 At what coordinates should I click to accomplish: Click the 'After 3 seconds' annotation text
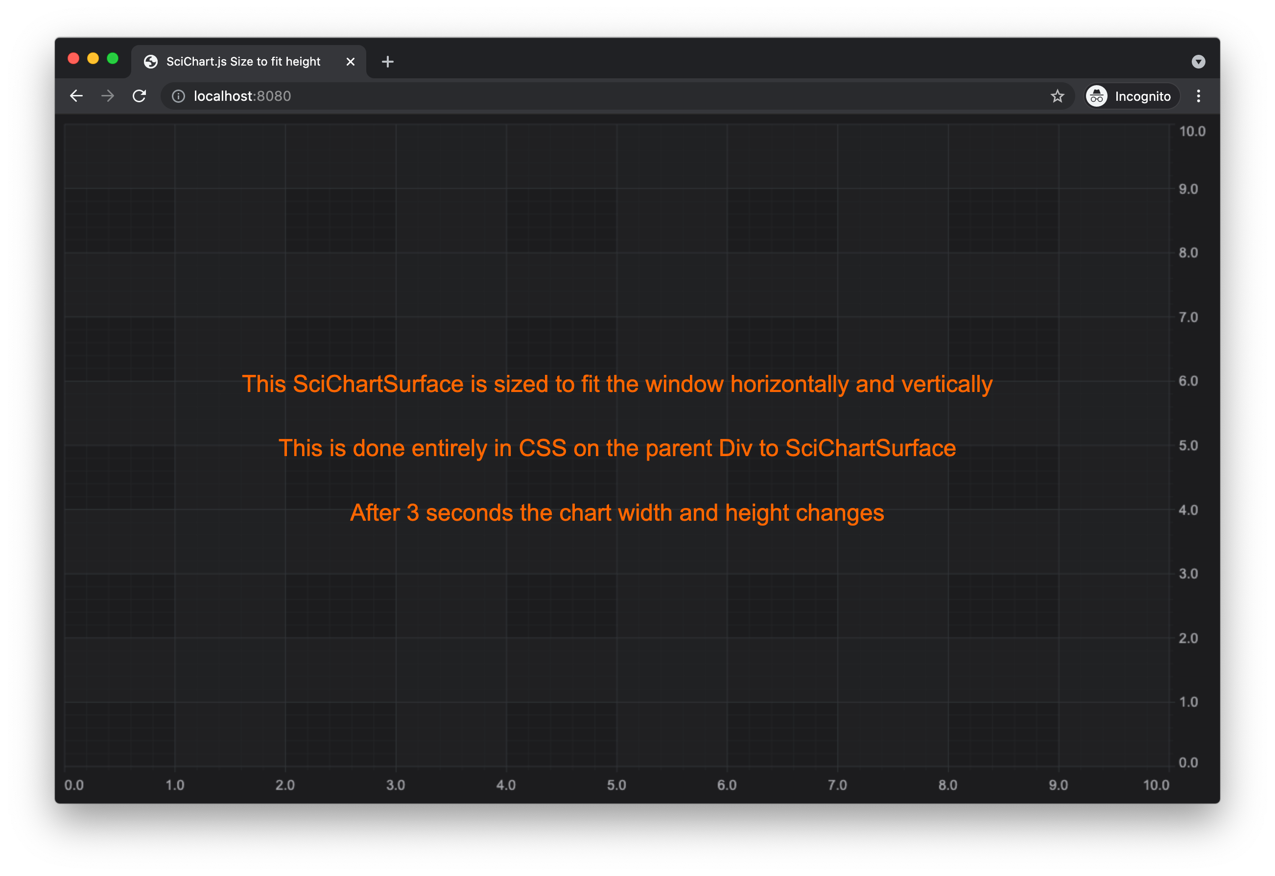[x=616, y=513]
